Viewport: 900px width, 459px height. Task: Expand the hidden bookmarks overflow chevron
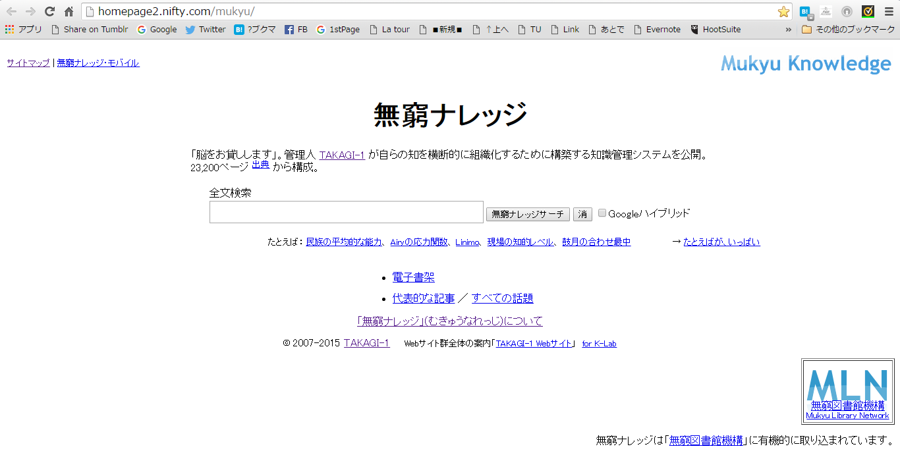click(789, 29)
